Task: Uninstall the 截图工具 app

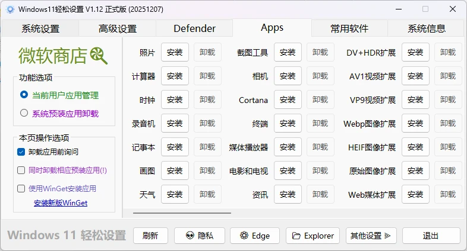Action: pos(320,52)
